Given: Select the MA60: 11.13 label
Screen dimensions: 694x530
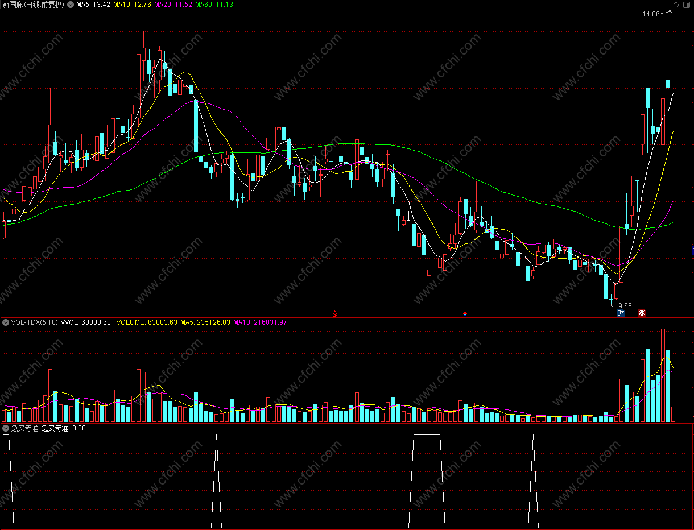Looking at the screenshot, I should (214, 5).
